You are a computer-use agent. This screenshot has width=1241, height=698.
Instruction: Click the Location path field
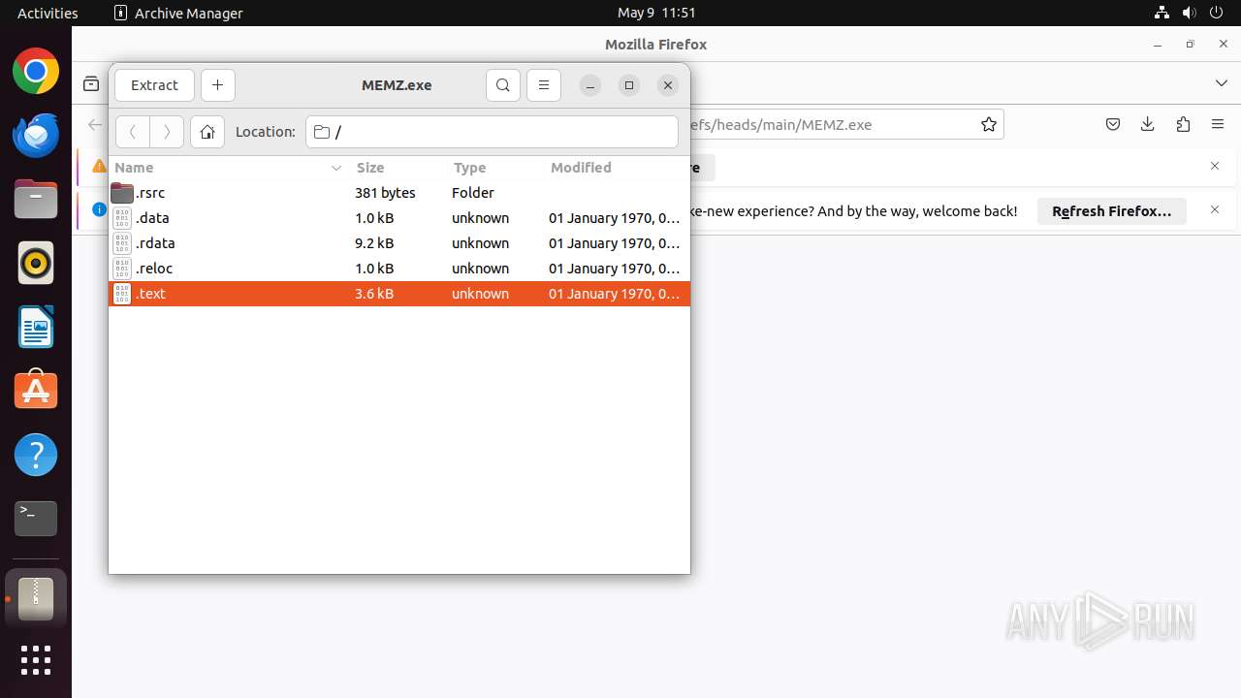[x=493, y=132]
